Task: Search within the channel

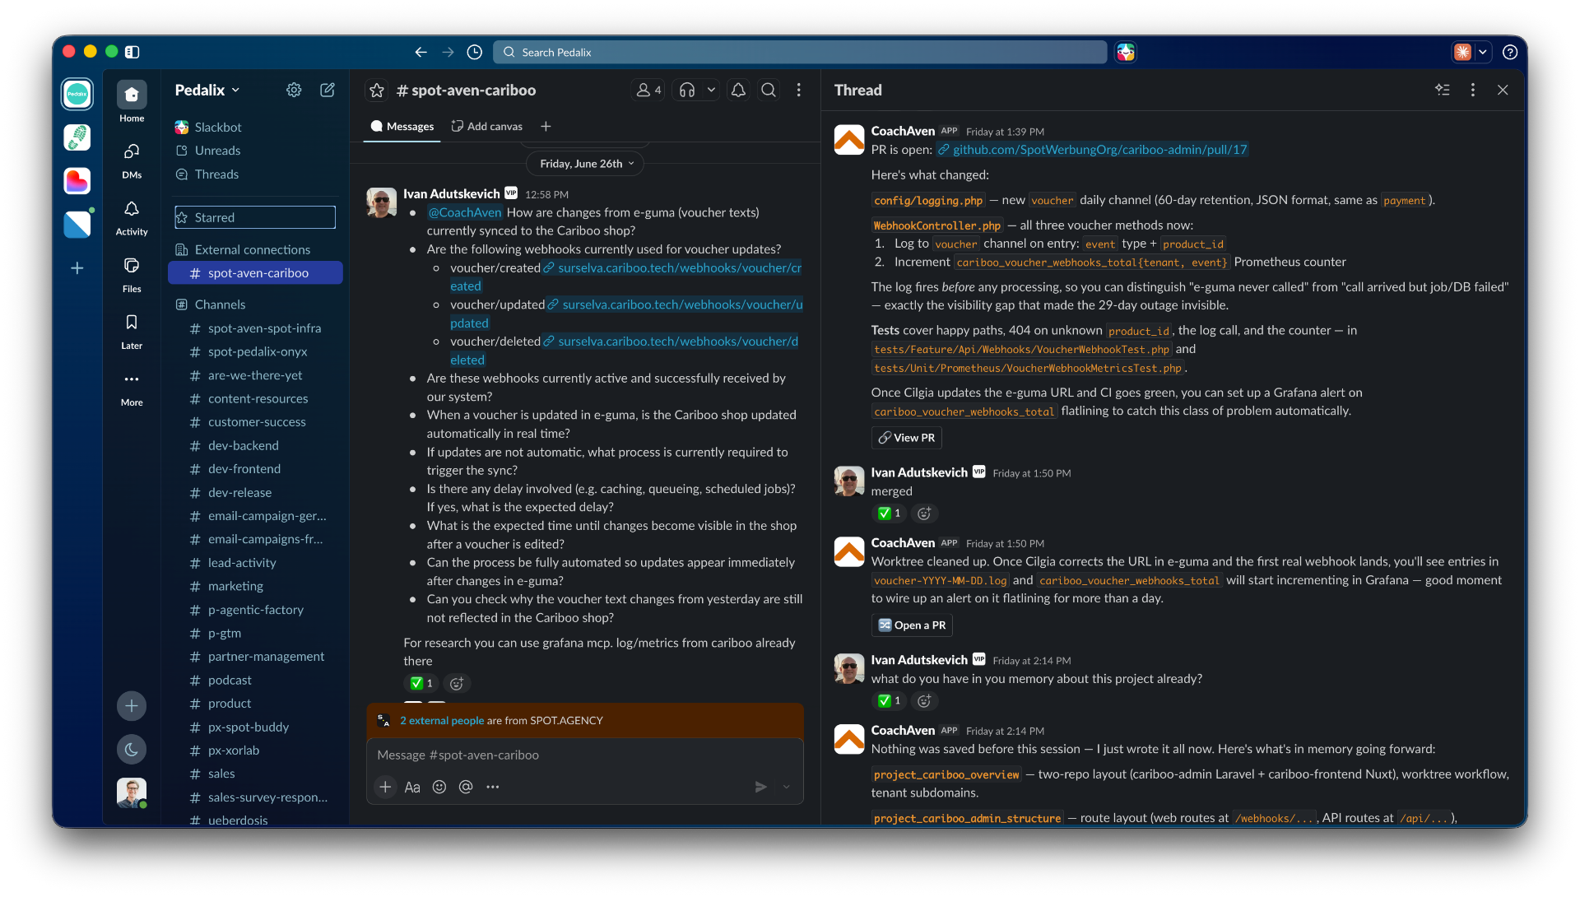Action: pos(769,91)
